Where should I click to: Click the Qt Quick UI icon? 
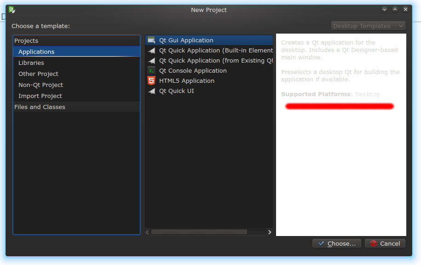tap(151, 91)
